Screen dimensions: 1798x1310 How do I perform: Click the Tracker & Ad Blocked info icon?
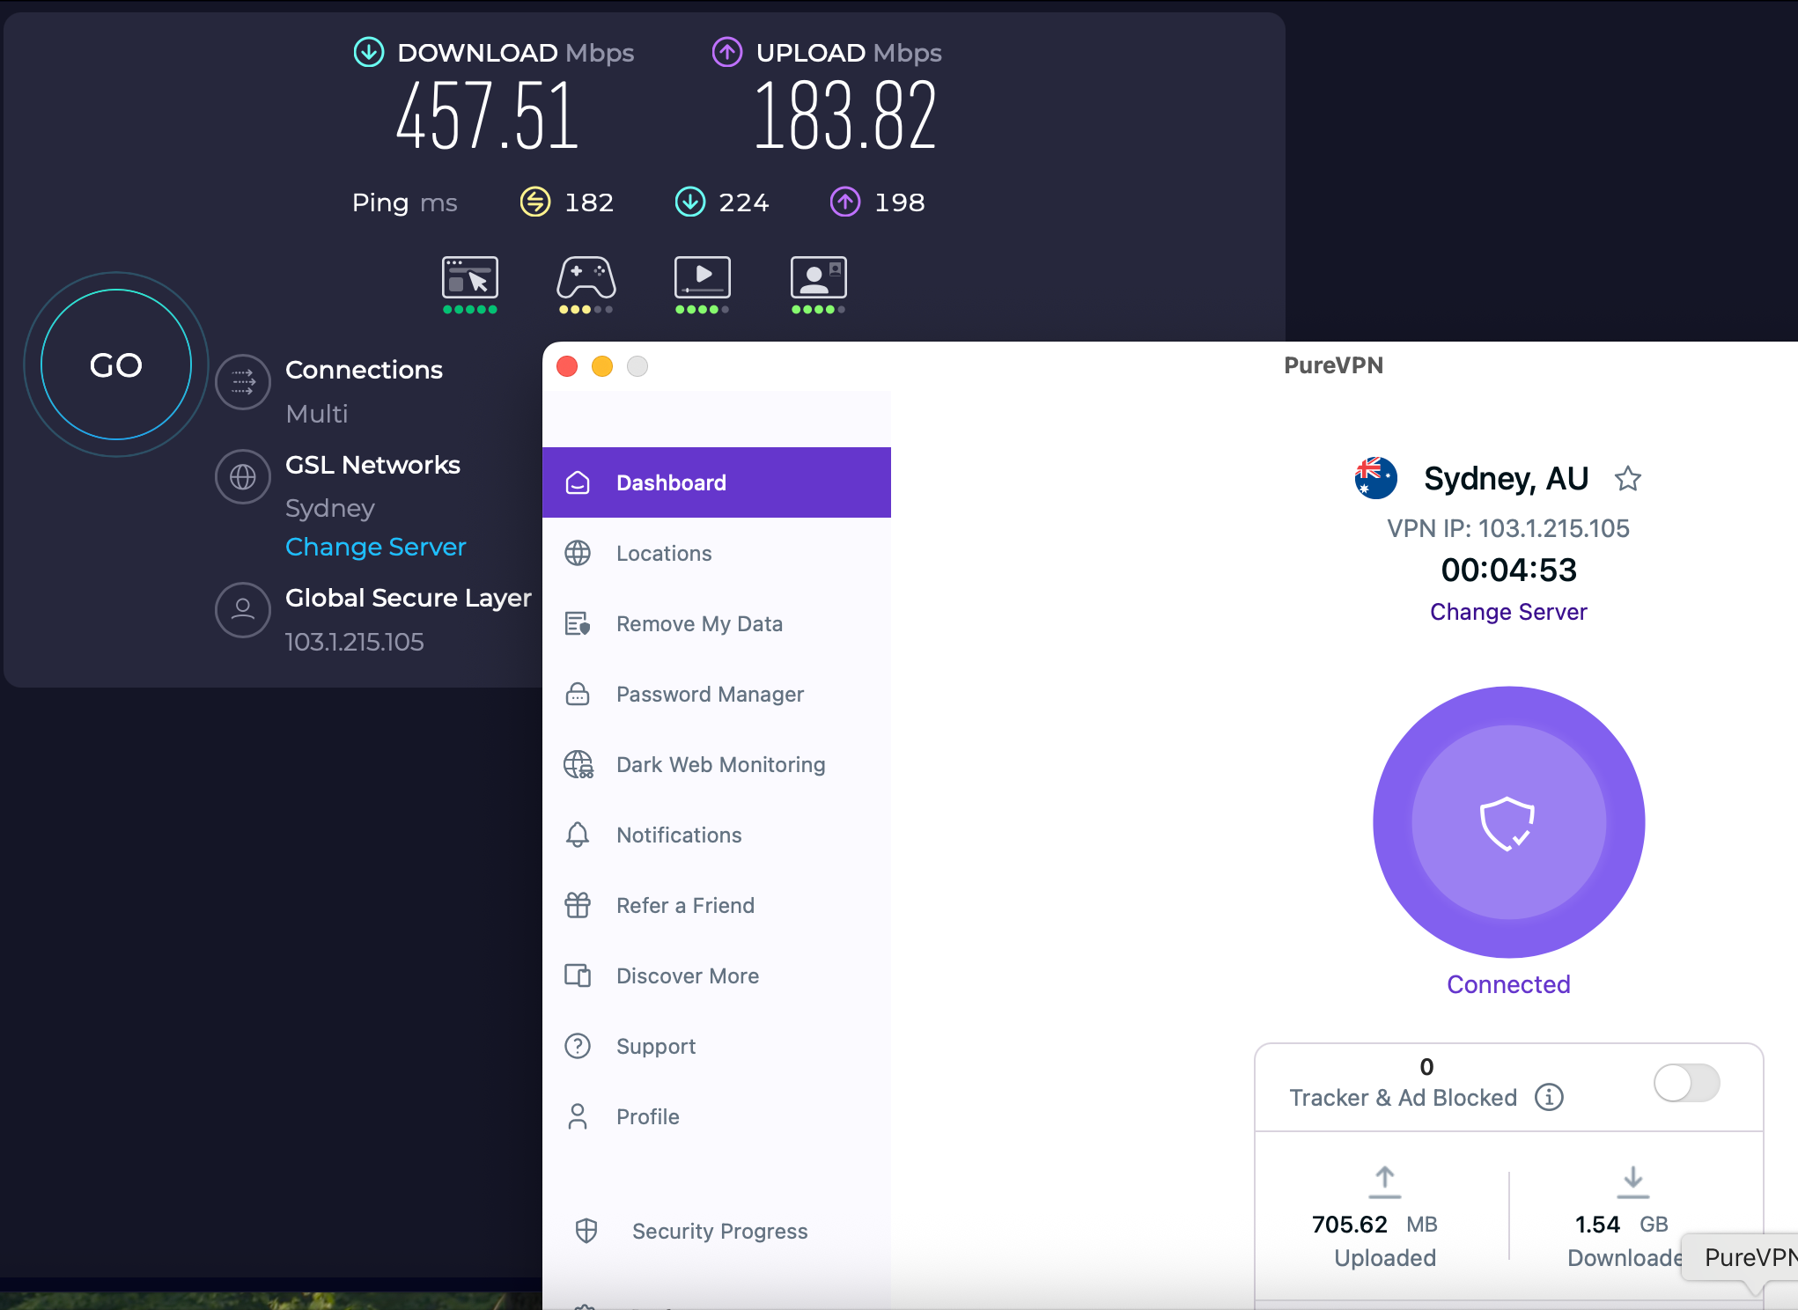point(1549,1097)
